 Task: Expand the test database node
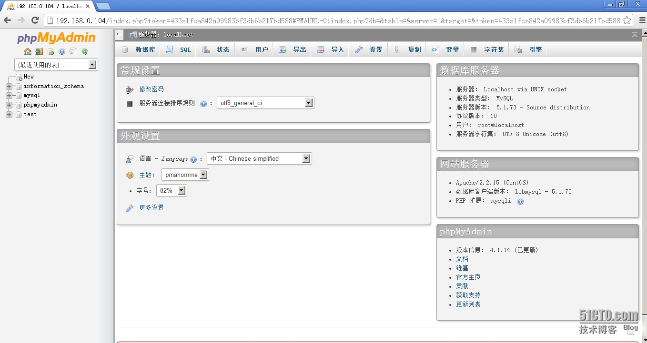[9, 115]
